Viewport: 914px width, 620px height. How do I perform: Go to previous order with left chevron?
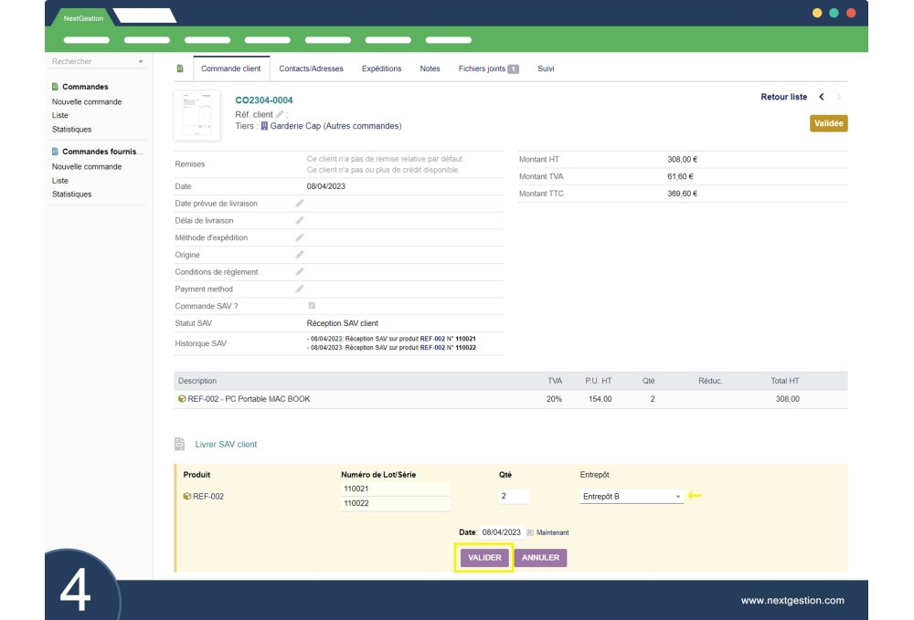tap(821, 97)
